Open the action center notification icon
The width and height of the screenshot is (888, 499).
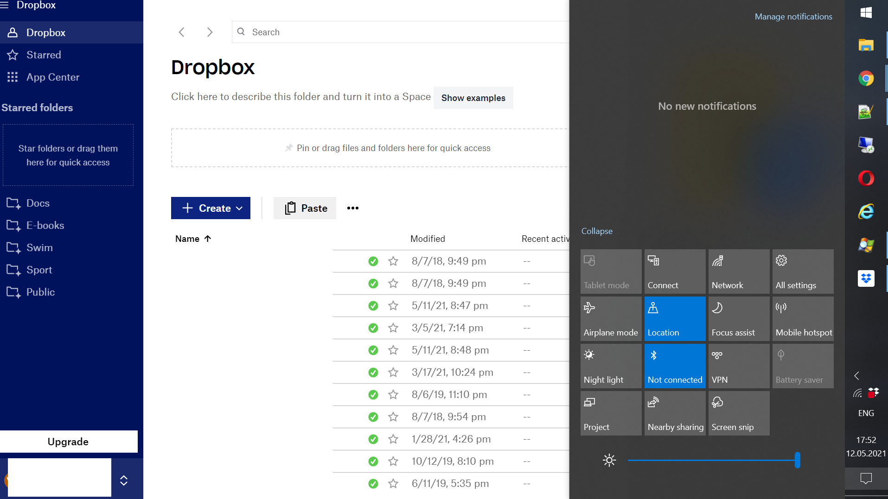(866, 478)
